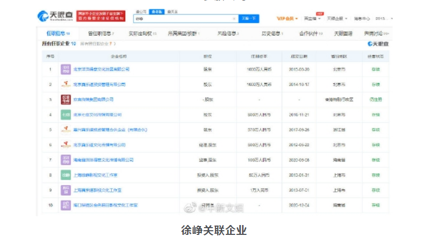This screenshot has width=432, height=238.
Task: Click the date 2015-03-20 in row 1
Action: [x=299, y=69]
